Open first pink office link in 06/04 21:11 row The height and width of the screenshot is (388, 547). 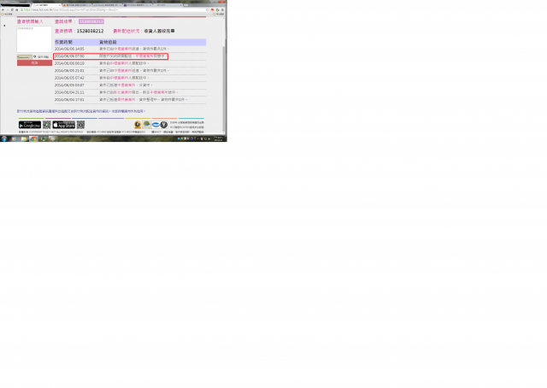pos(123,92)
